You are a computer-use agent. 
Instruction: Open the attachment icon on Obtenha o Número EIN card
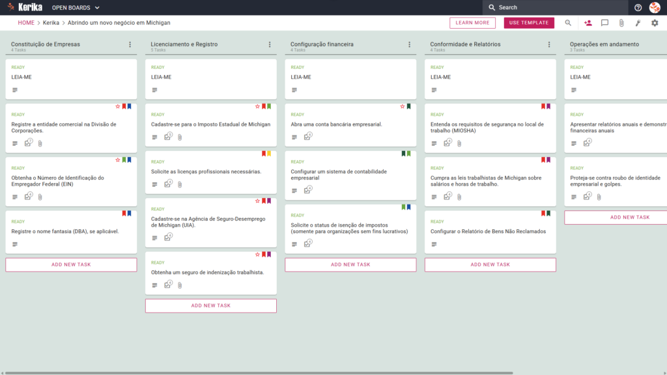point(40,197)
